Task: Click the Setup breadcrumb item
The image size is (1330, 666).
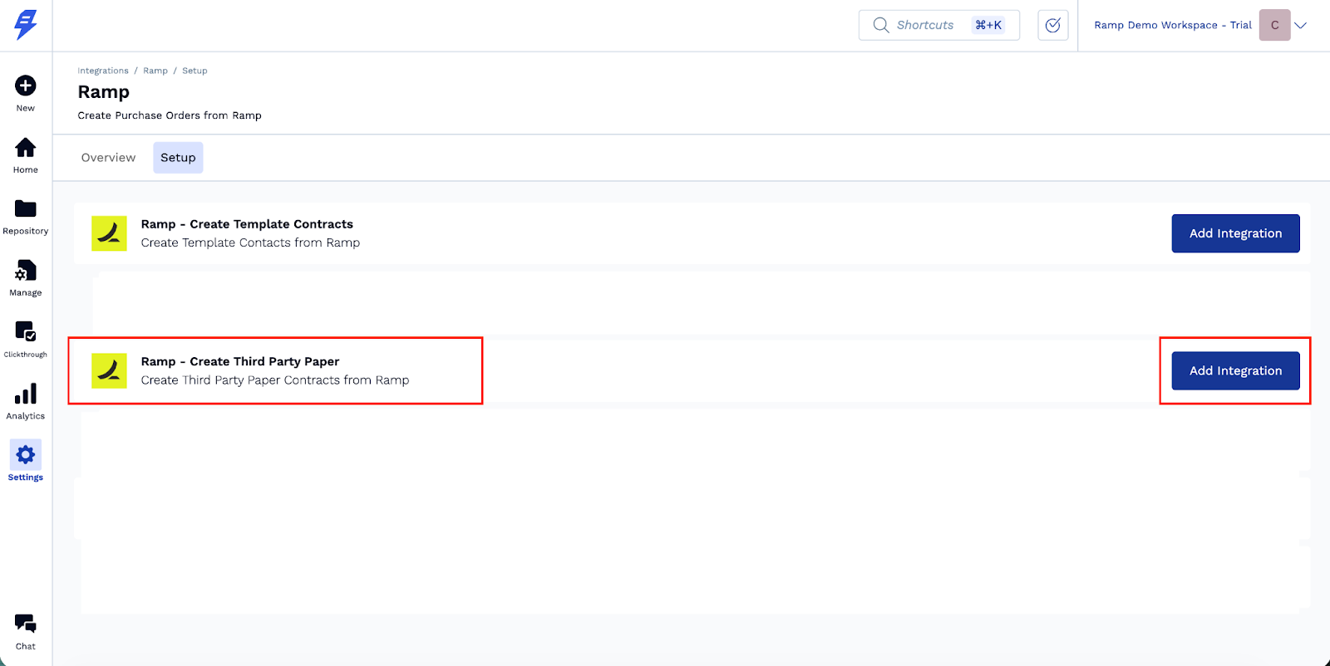Action: pos(195,71)
